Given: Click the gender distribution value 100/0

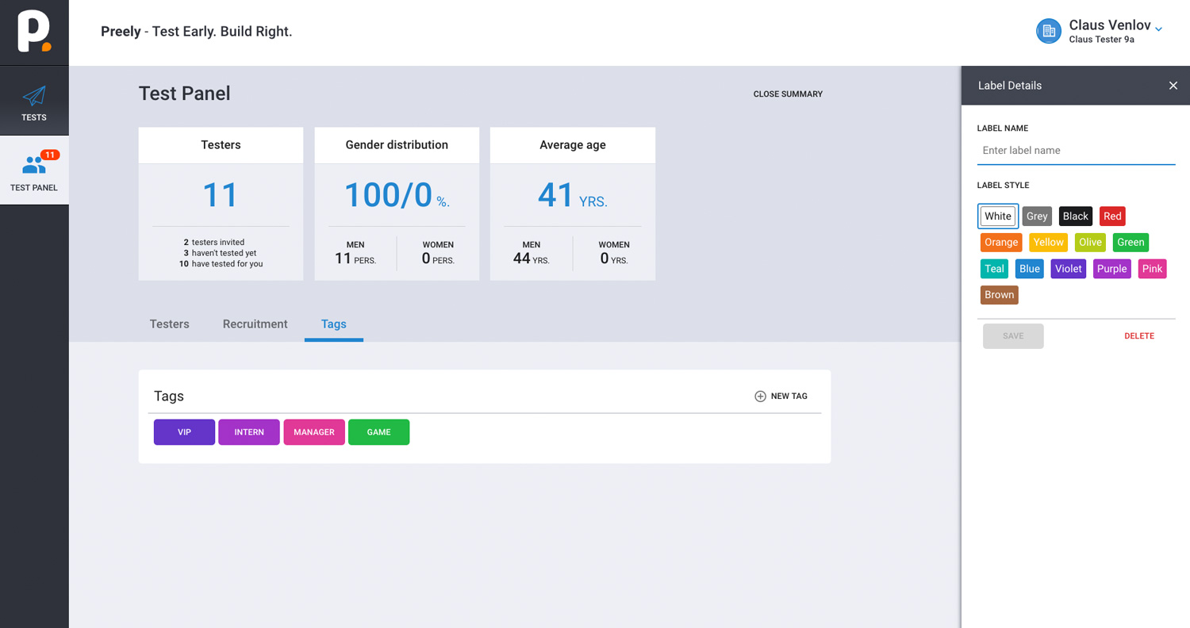Looking at the screenshot, I should point(388,195).
